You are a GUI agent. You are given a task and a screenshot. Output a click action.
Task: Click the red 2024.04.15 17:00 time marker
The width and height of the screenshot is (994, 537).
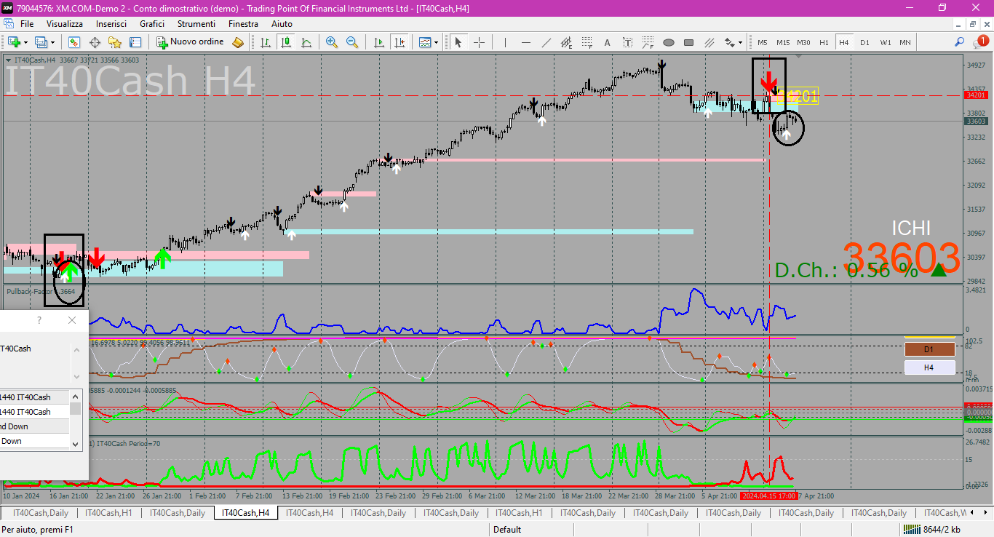pyautogui.click(x=768, y=496)
